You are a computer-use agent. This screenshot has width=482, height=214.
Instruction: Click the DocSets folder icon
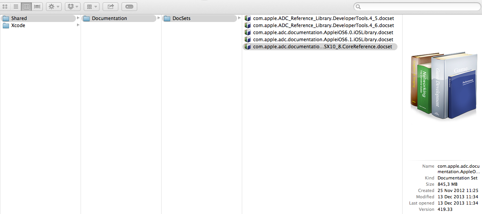[x=167, y=18]
